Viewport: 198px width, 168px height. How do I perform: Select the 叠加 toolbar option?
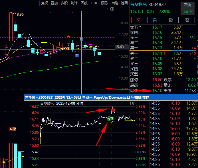pos(54,3)
